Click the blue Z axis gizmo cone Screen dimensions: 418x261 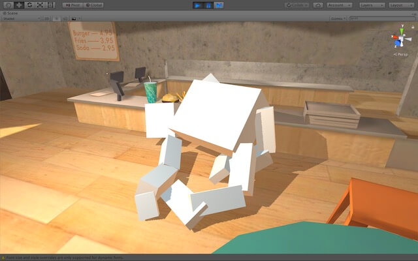coord(398,43)
